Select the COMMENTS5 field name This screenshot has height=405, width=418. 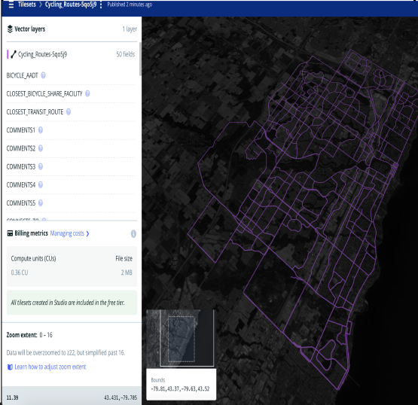21,203
